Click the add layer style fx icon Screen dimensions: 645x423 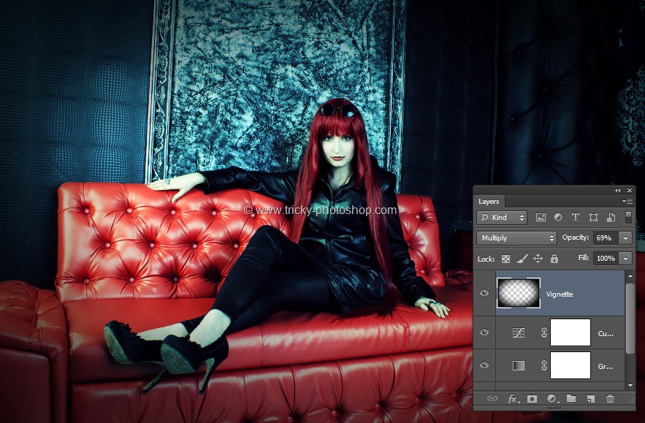pyautogui.click(x=513, y=399)
